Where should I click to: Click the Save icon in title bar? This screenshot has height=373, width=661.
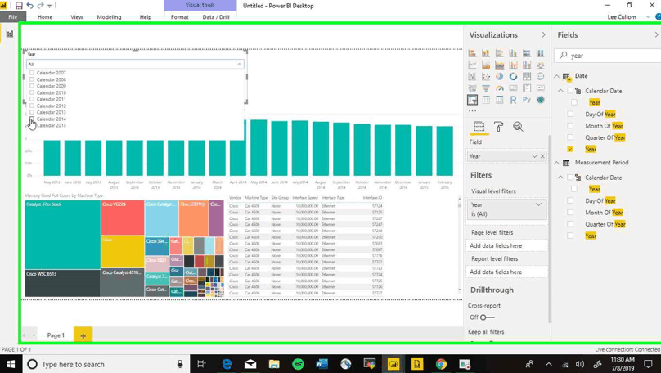pyautogui.click(x=19, y=6)
